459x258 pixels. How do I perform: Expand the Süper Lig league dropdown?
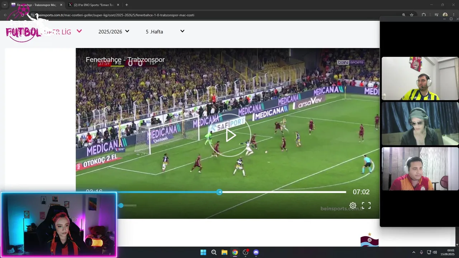coord(79,31)
